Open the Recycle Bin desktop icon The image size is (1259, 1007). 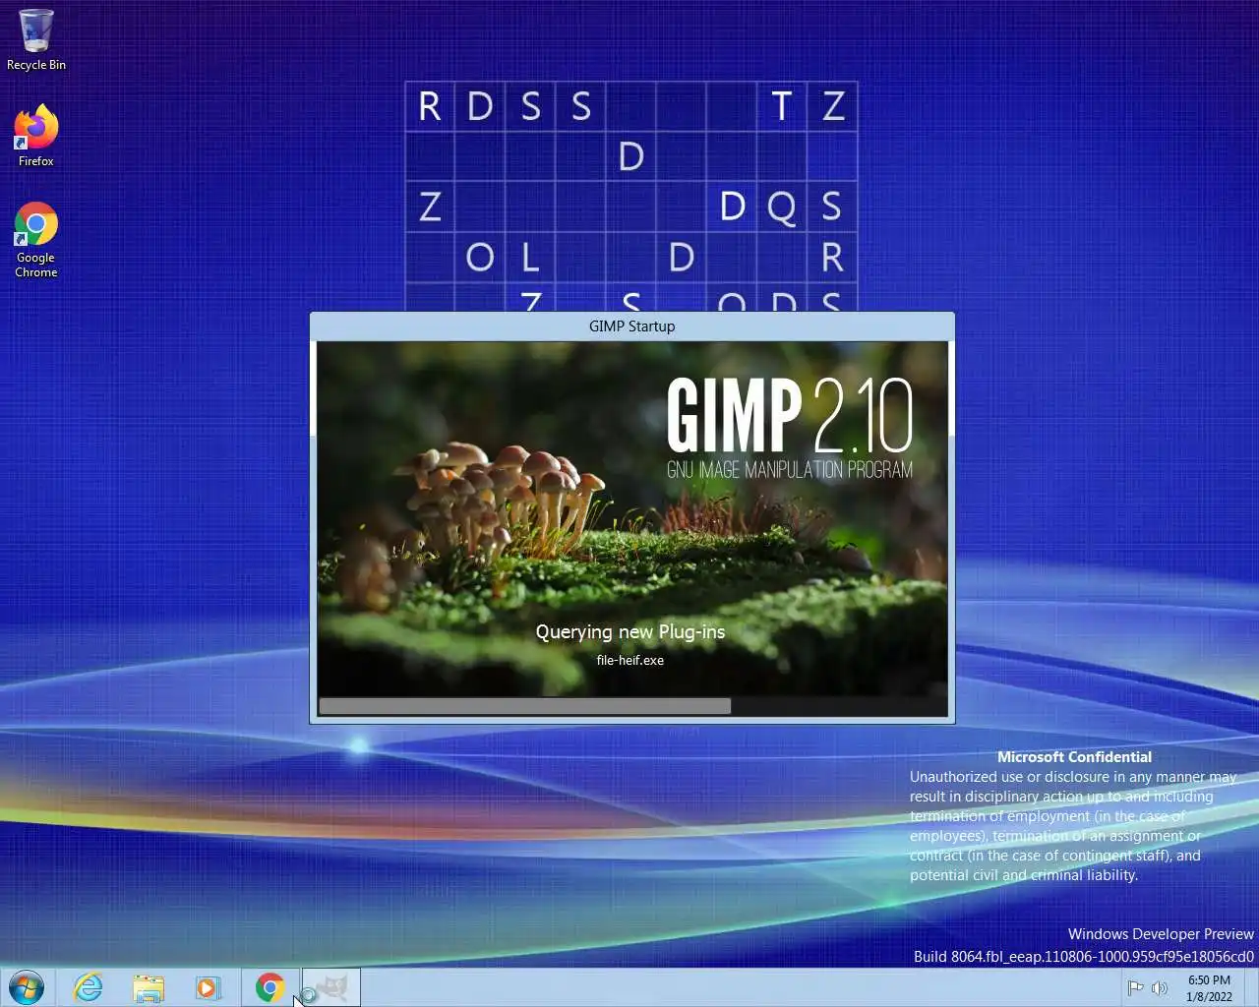(36, 40)
